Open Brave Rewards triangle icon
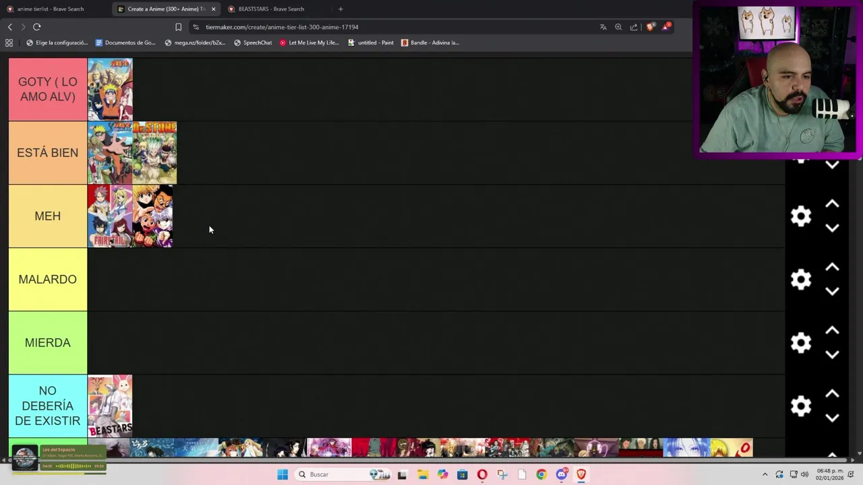Screen dimensions: 863x485 point(666,27)
